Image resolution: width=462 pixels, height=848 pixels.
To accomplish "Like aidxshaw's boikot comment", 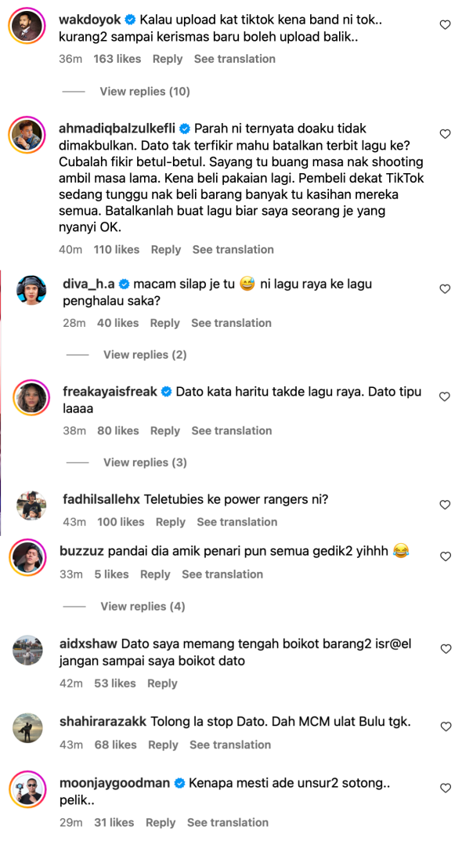I will (445, 649).
